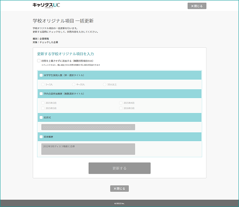The image size is (239, 207).
Task: Click the DISCO Inc. copyright footer text
Action: 119,204
